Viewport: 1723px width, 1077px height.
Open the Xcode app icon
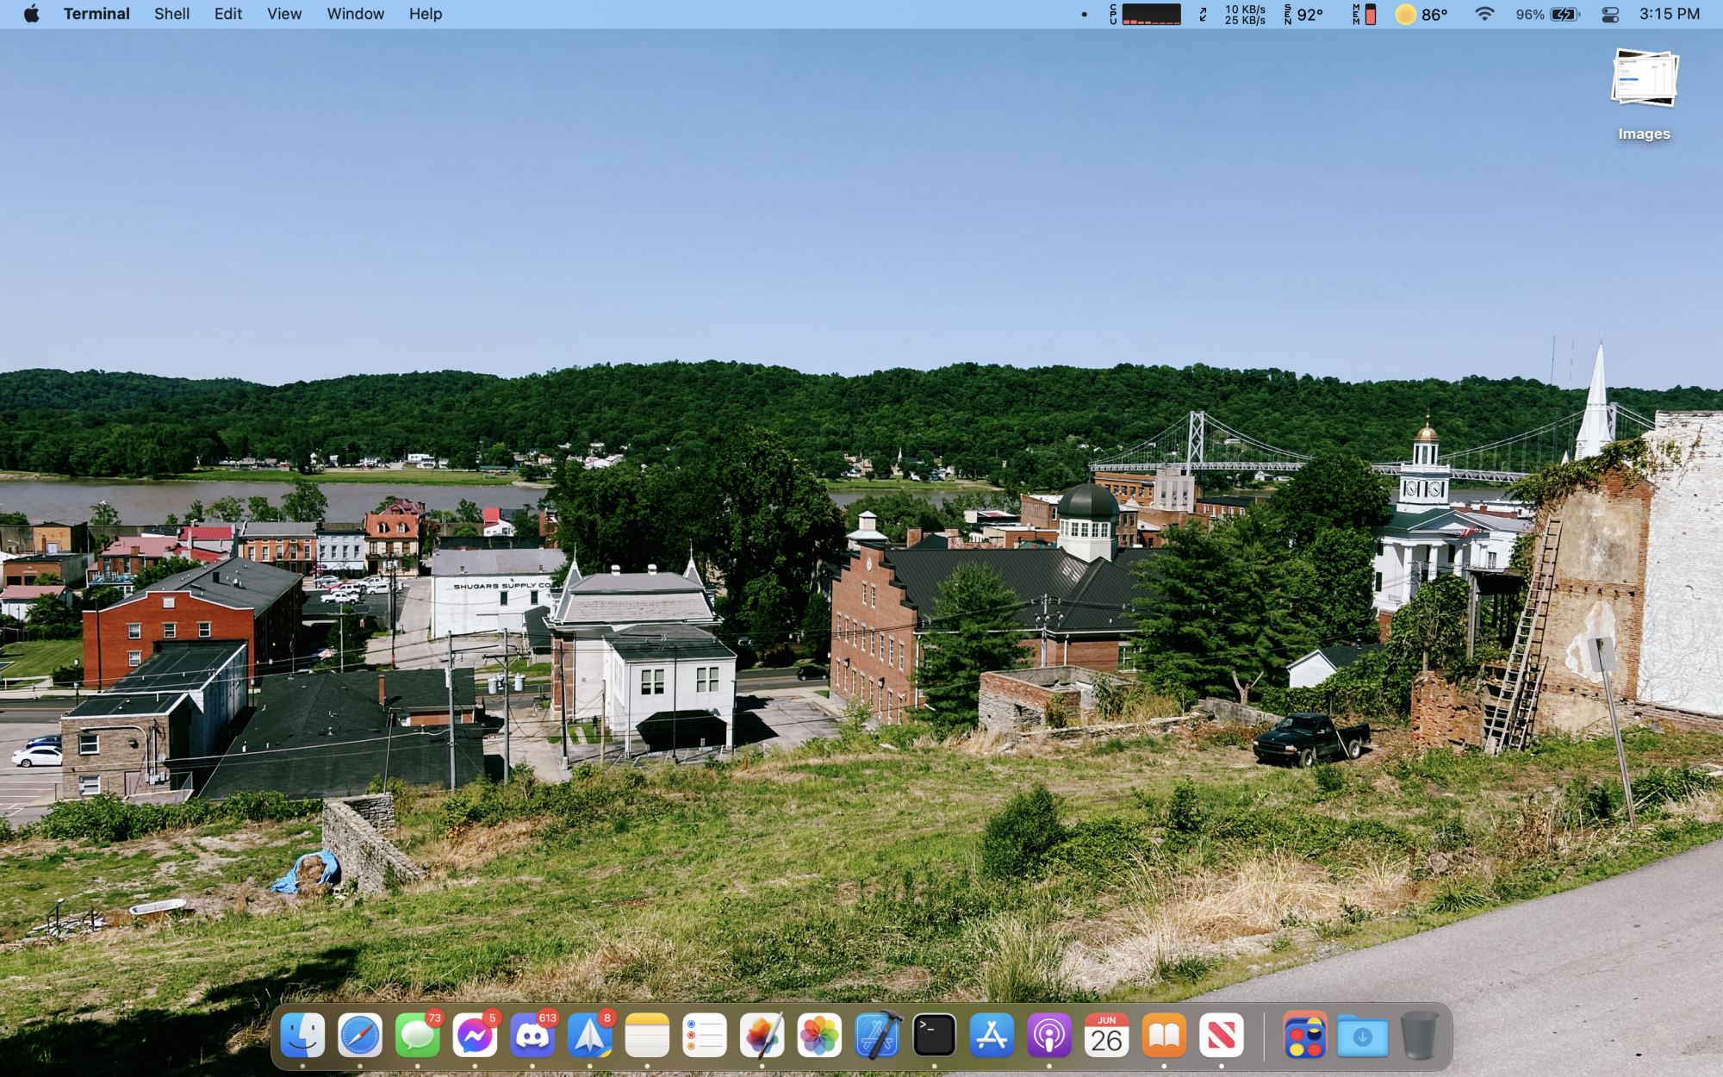point(877,1035)
